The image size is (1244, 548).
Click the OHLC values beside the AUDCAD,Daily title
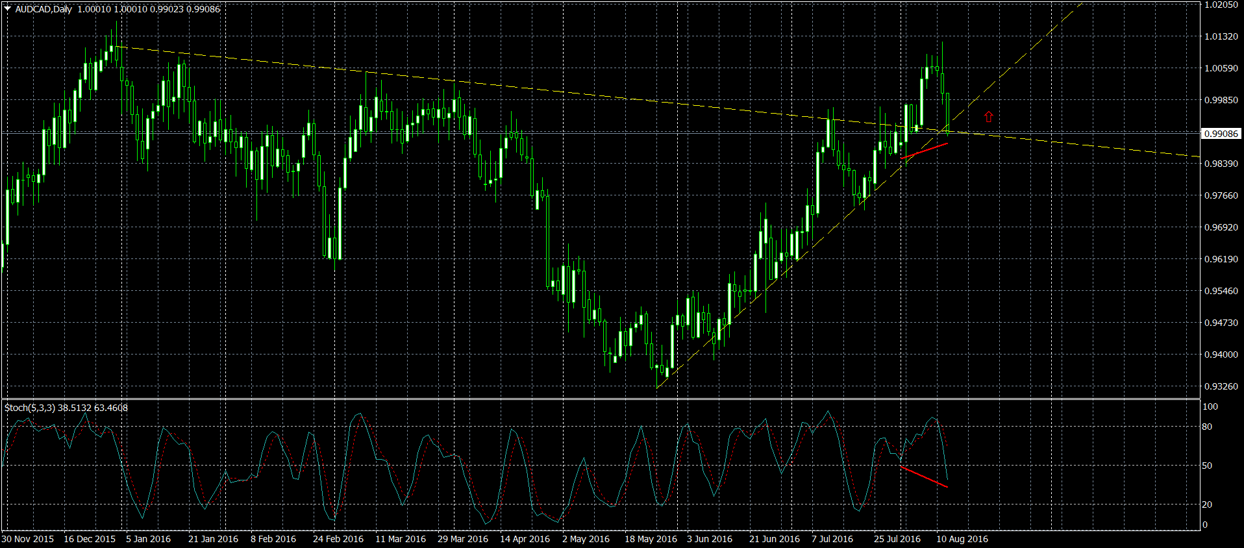click(149, 9)
